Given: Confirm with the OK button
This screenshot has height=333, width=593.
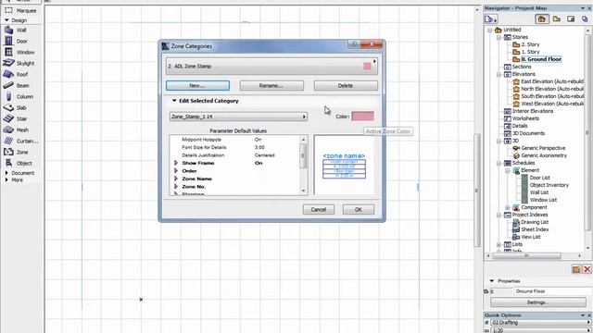Looking at the screenshot, I should pyautogui.click(x=359, y=210).
